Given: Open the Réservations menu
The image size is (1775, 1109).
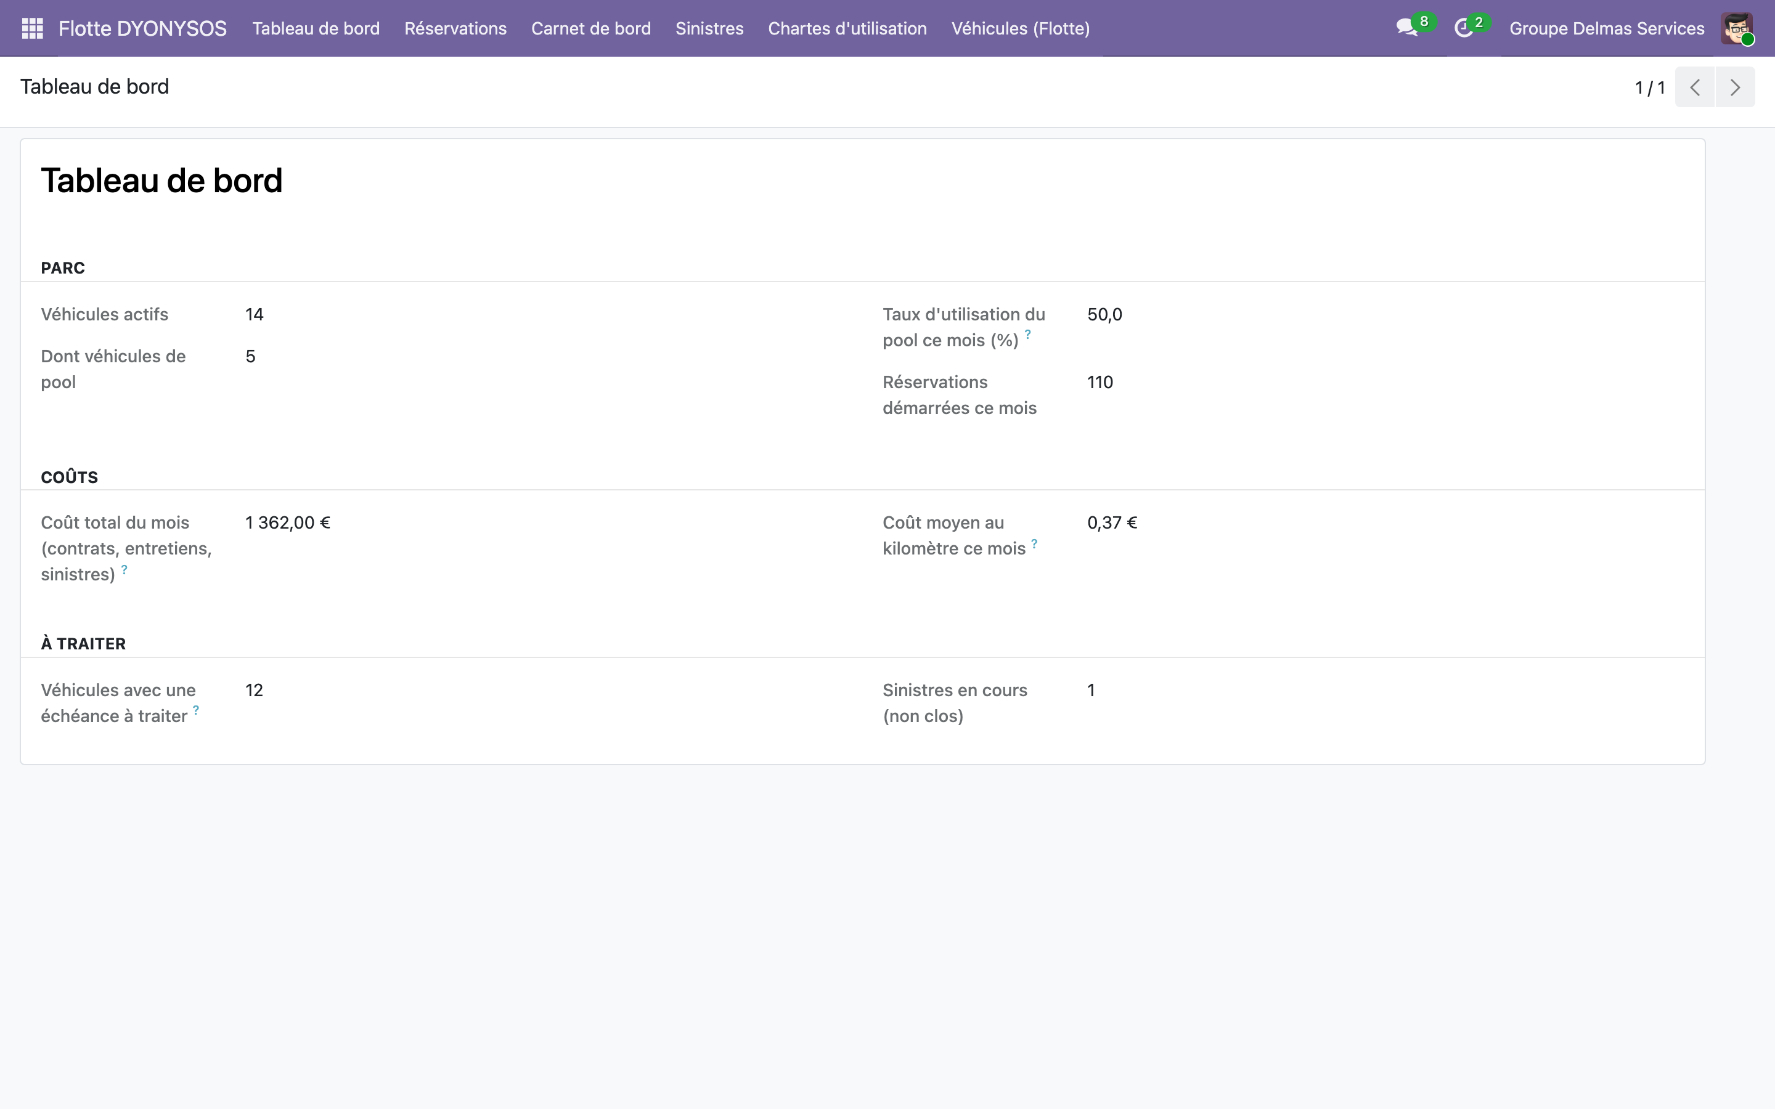Looking at the screenshot, I should (x=455, y=28).
